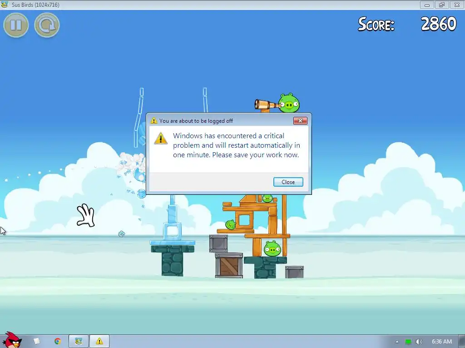Click the pig with the telescope
The height and width of the screenshot is (348, 465).
(x=288, y=103)
